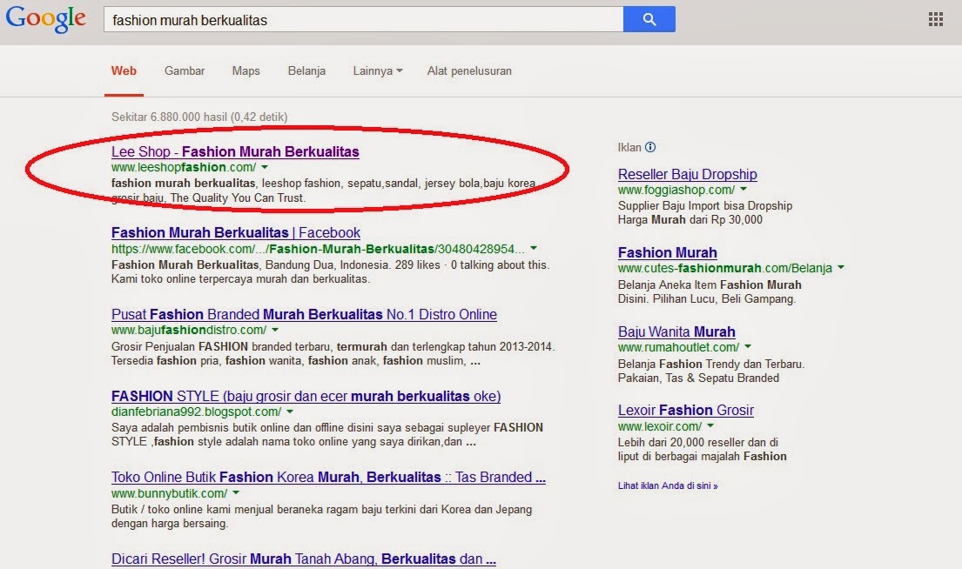Click the dianfebriana992.blogspot.com green URL
Image resolution: width=962 pixels, height=569 pixels.
pyautogui.click(x=197, y=412)
